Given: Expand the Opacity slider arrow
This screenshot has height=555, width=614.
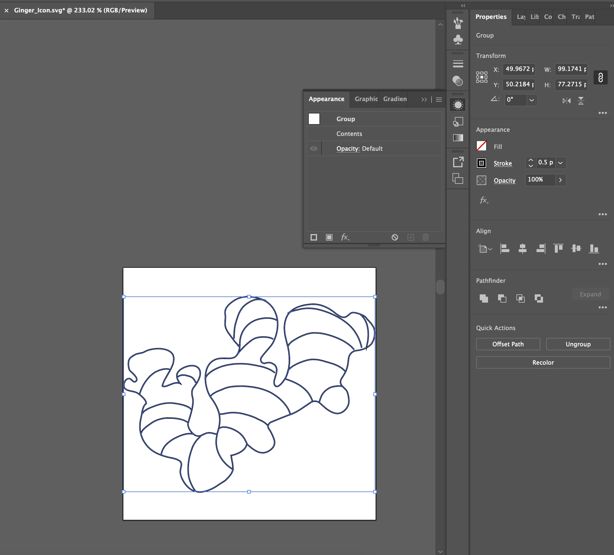Looking at the screenshot, I should [x=560, y=180].
